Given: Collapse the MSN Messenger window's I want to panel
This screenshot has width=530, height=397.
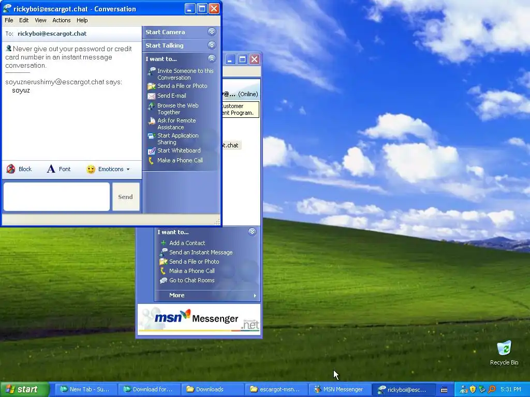Looking at the screenshot, I should tap(252, 232).
